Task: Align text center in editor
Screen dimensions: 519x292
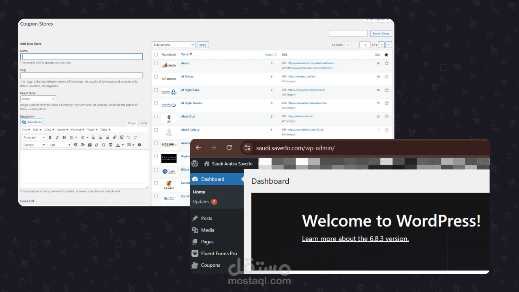Action: (100, 137)
